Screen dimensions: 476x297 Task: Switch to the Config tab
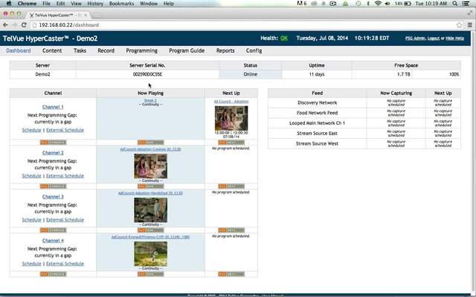254,50
